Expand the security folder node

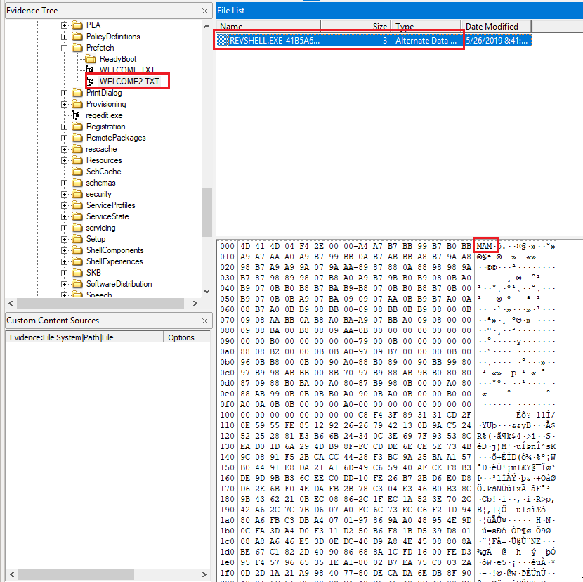[x=65, y=194]
